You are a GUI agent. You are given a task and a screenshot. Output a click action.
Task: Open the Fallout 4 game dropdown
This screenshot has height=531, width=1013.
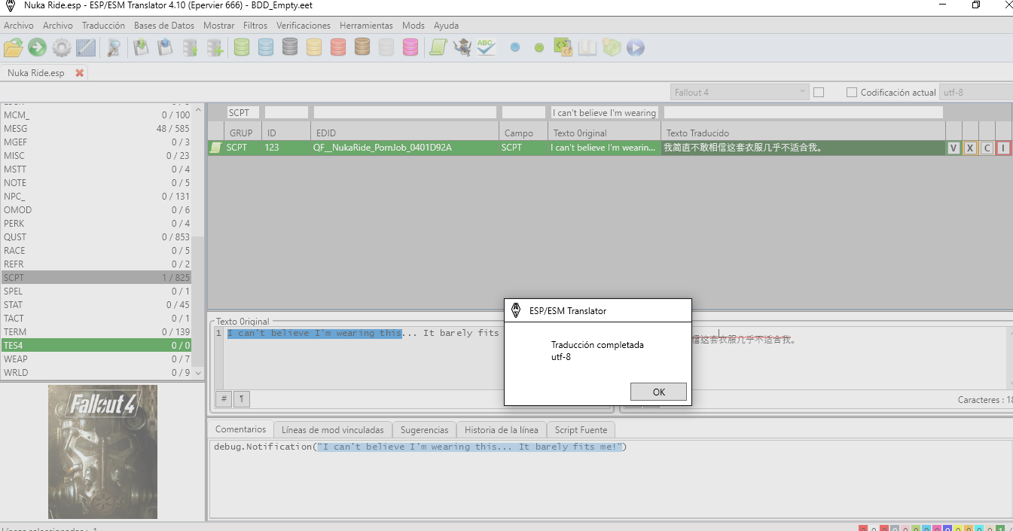[740, 93]
